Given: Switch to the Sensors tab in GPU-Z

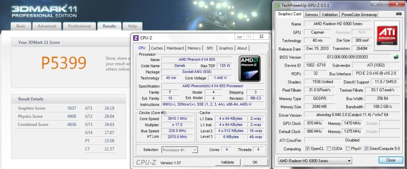Looking at the screenshot, I should pyautogui.click(x=312, y=14).
